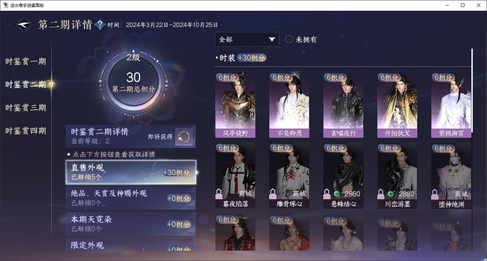Click the golden ring reward icon

(184, 137)
